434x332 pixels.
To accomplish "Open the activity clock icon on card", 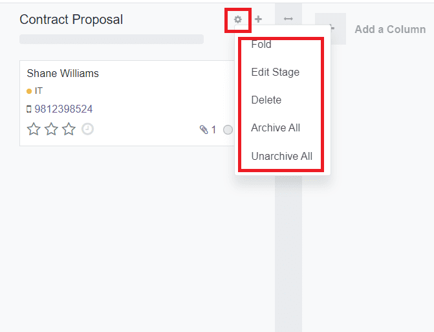I will coord(87,129).
